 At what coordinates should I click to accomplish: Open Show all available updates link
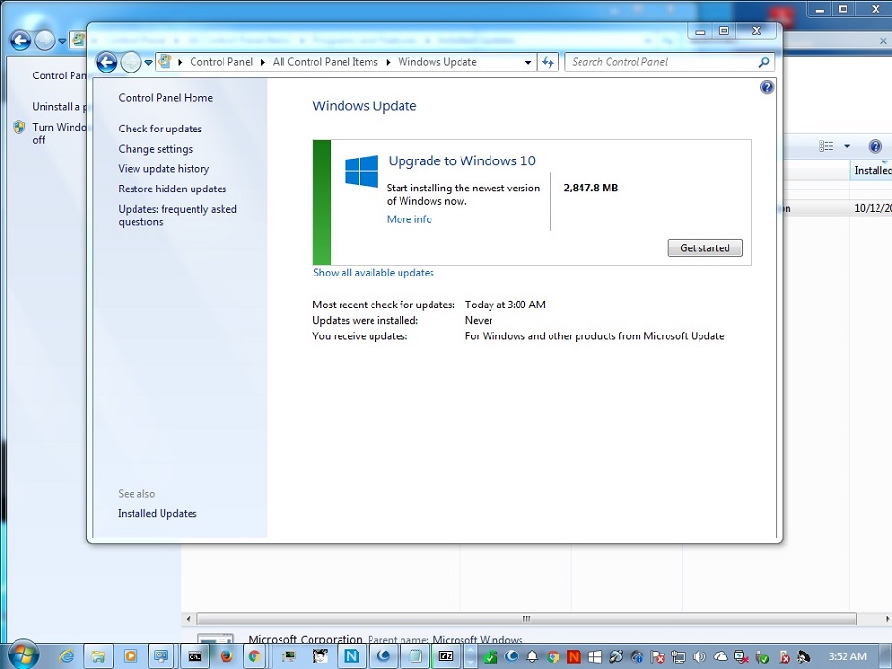pos(373,273)
